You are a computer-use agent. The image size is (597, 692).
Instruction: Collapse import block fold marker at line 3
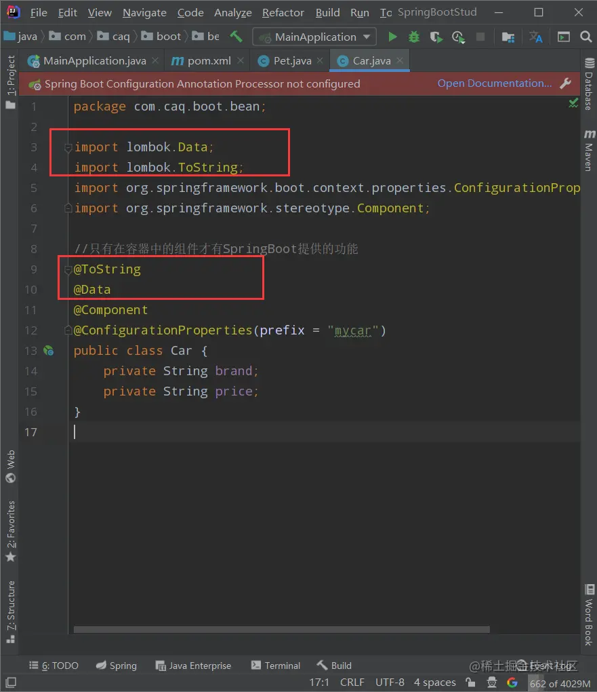(68, 147)
